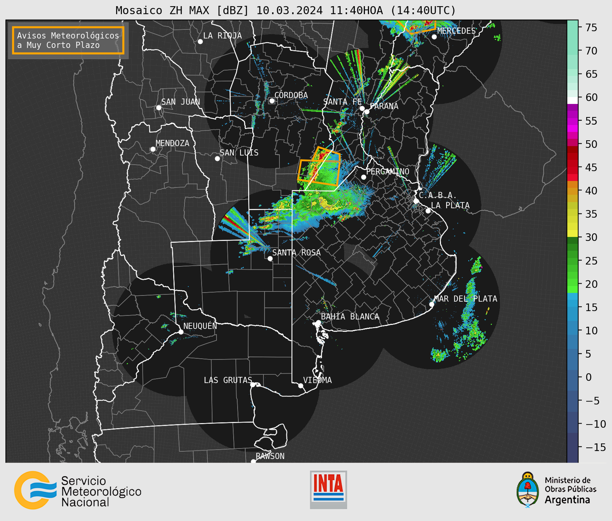This screenshot has height=521, width=612.
Task: Click the Mar del Plata city marker dot
Action: click(x=432, y=304)
